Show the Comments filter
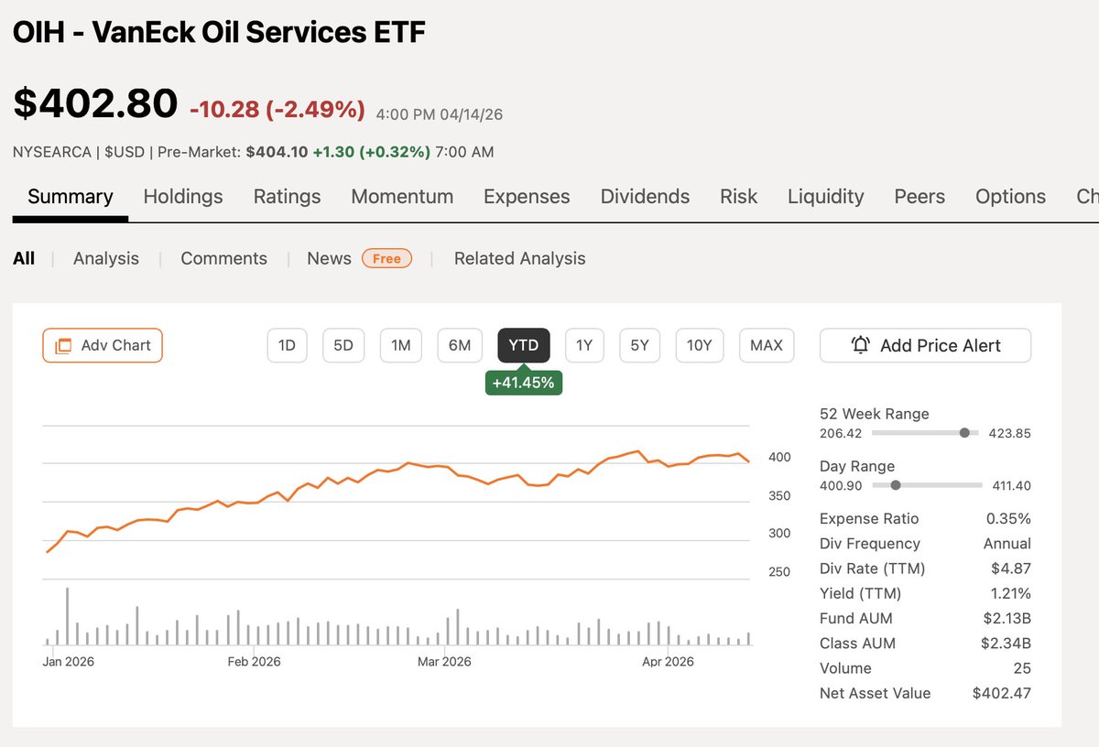Image resolution: width=1099 pixels, height=747 pixels. pyautogui.click(x=223, y=258)
